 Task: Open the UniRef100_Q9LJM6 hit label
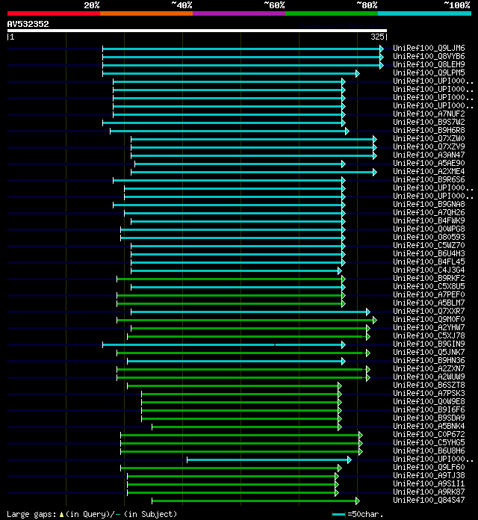(429, 48)
